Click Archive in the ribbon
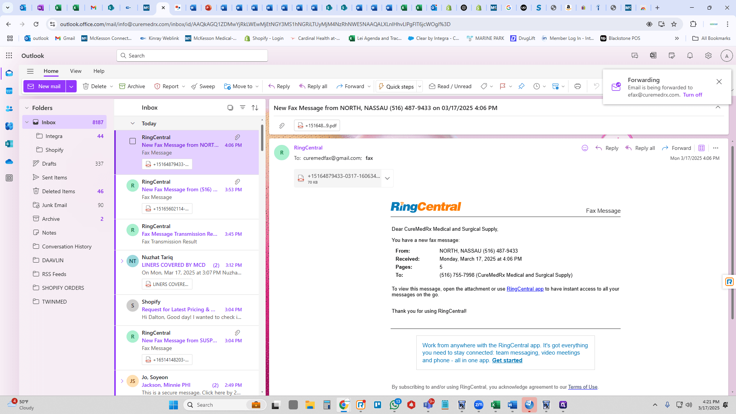Image resolution: width=736 pixels, height=414 pixels. tap(132, 86)
